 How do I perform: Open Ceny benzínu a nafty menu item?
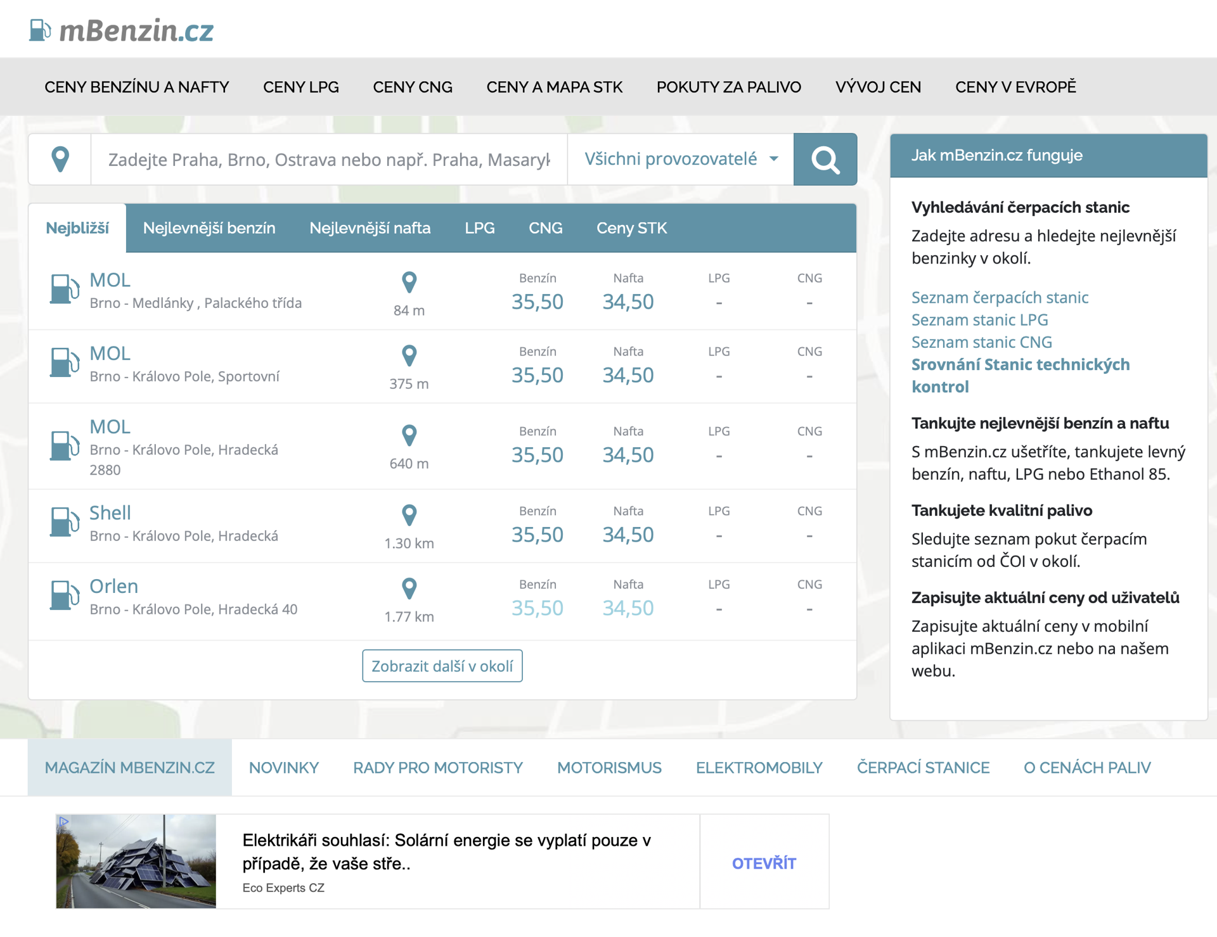tap(137, 87)
